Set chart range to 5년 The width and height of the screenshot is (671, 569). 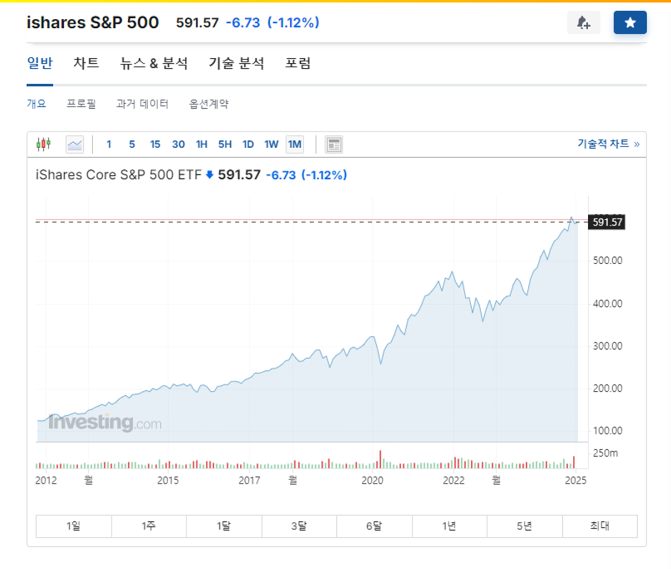[x=525, y=526]
